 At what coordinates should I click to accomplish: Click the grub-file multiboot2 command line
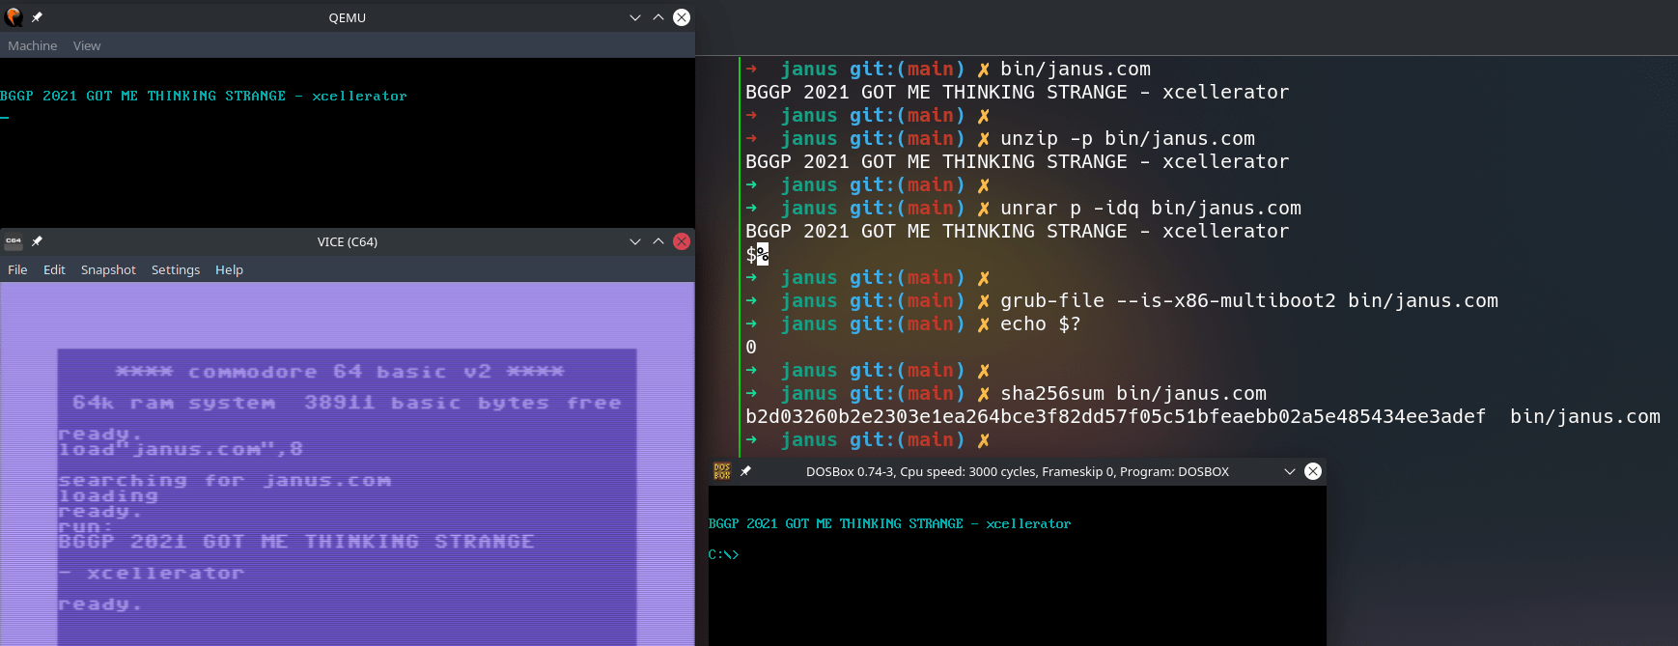click(1249, 300)
